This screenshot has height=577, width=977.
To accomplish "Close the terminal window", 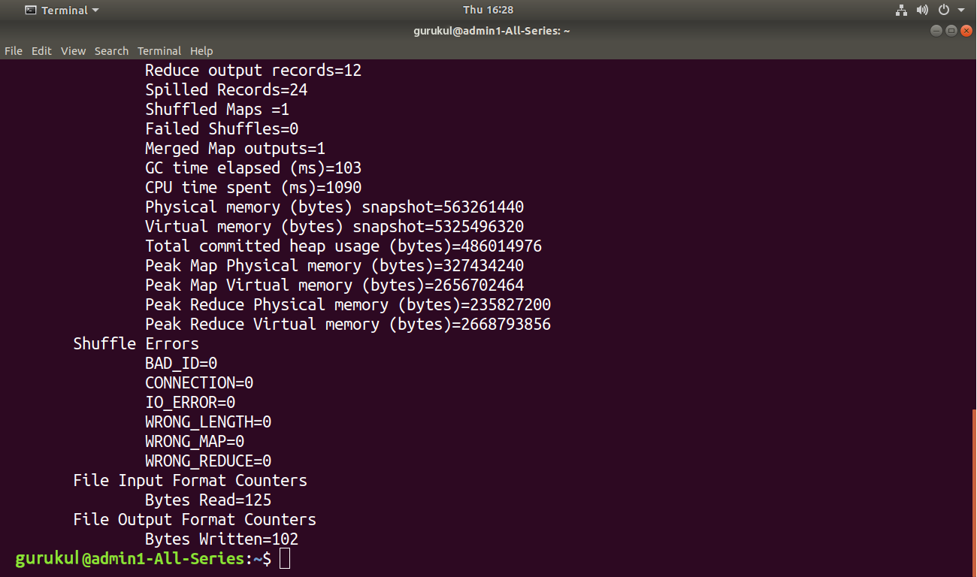I will click(965, 31).
